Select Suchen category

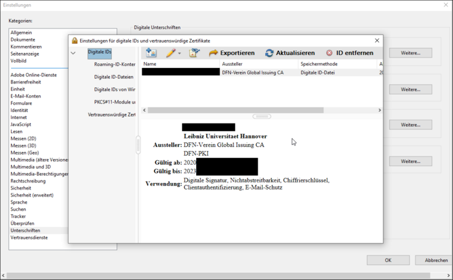(18, 210)
